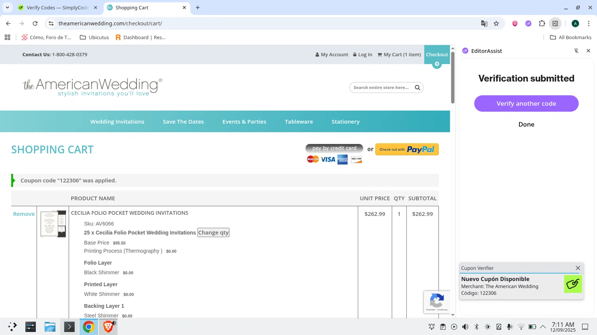Click green coupon icon in notification
597x335 pixels.
[x=573, y=284]
